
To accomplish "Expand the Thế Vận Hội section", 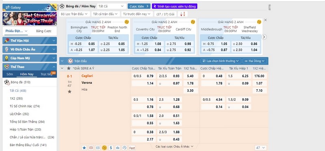I will (x=30, y=41).
